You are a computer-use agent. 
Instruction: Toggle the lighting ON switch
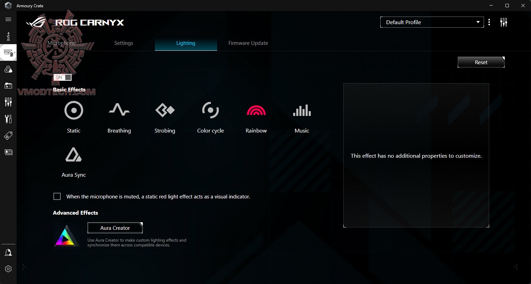63,77
